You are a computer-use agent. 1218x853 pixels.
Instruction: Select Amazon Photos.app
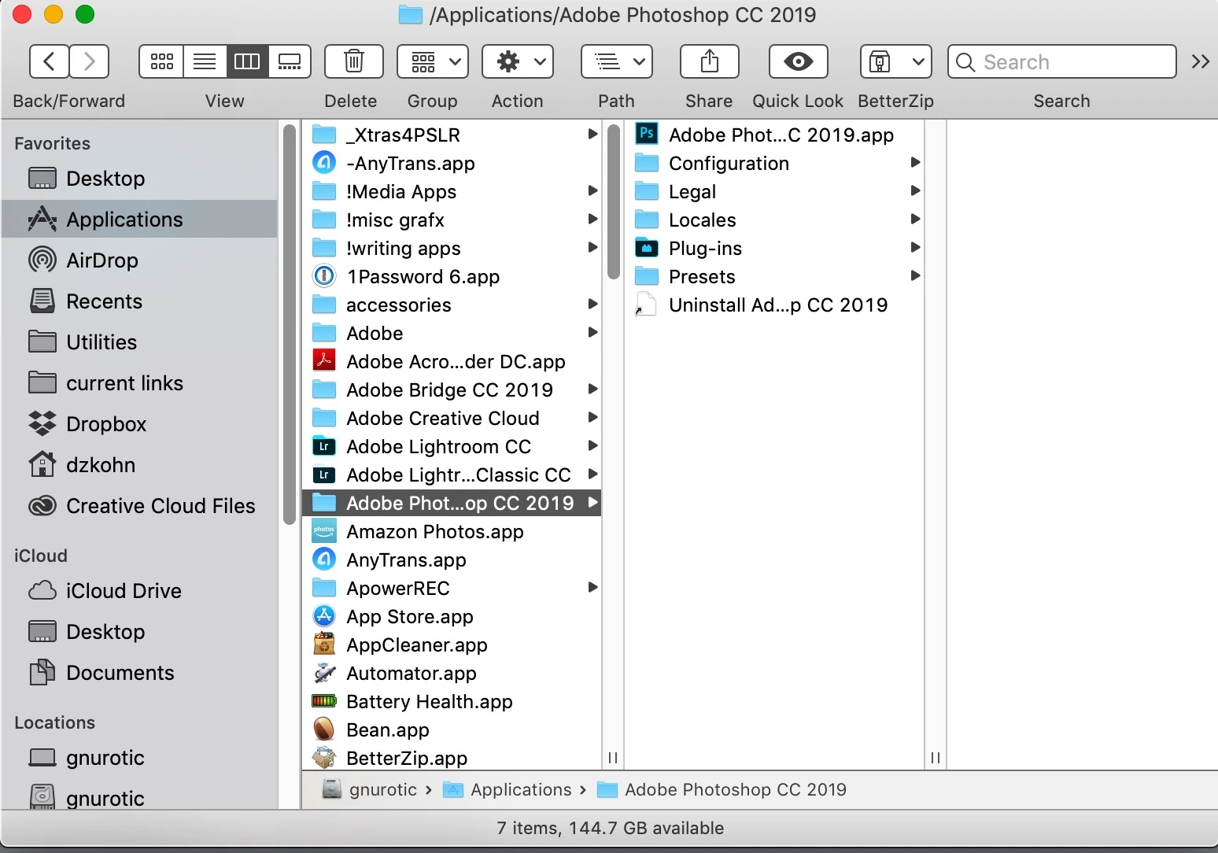click(452, 532)
